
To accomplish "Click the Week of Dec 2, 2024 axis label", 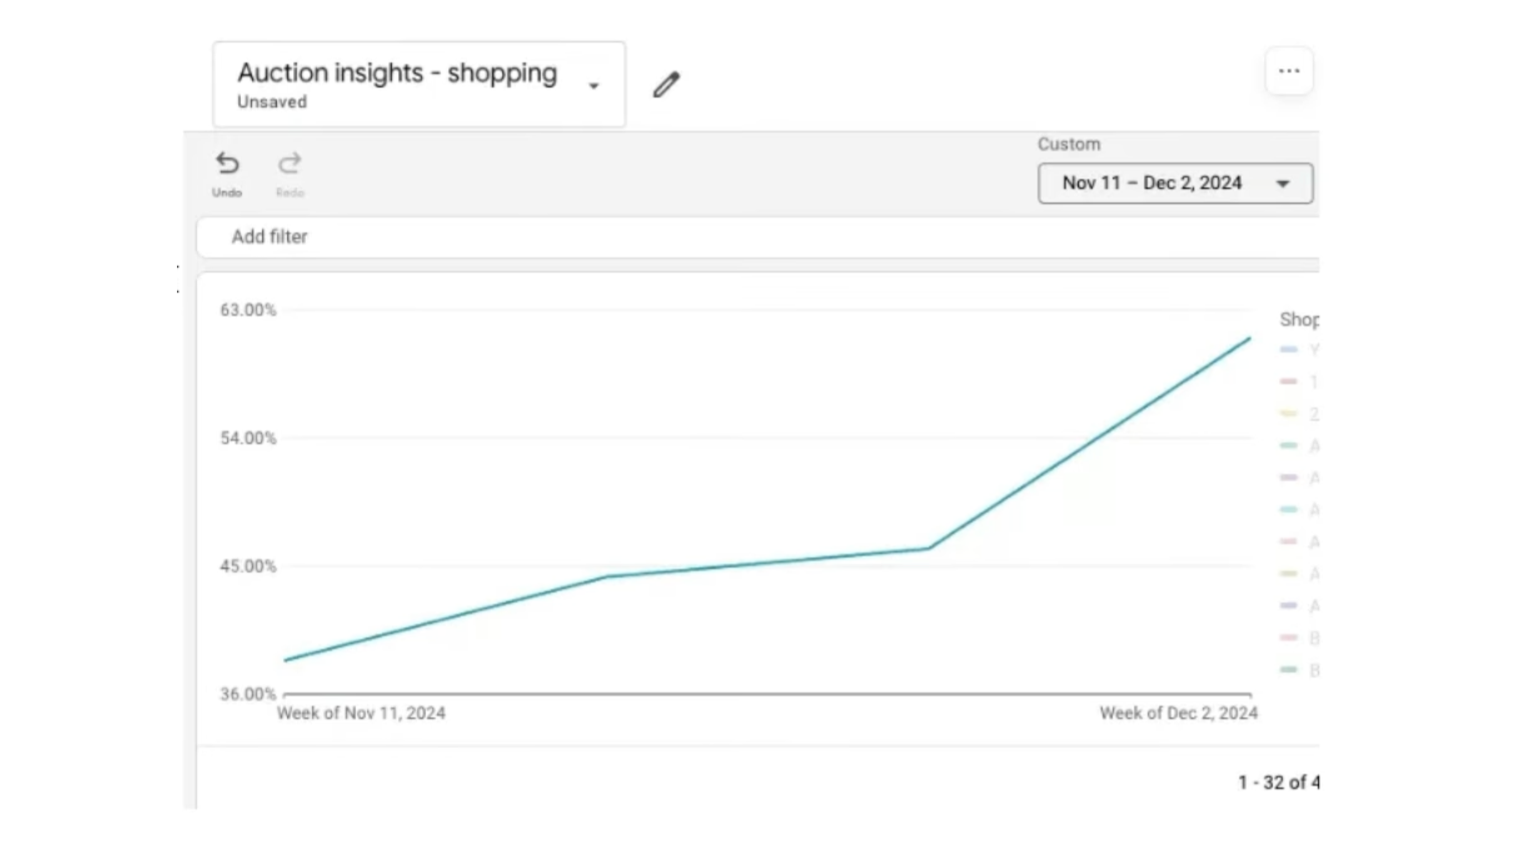I will coord(1178,713).
